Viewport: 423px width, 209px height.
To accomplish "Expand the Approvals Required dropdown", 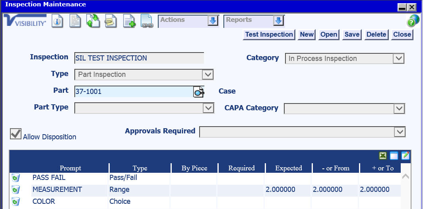I will click(x=400, y=132).
